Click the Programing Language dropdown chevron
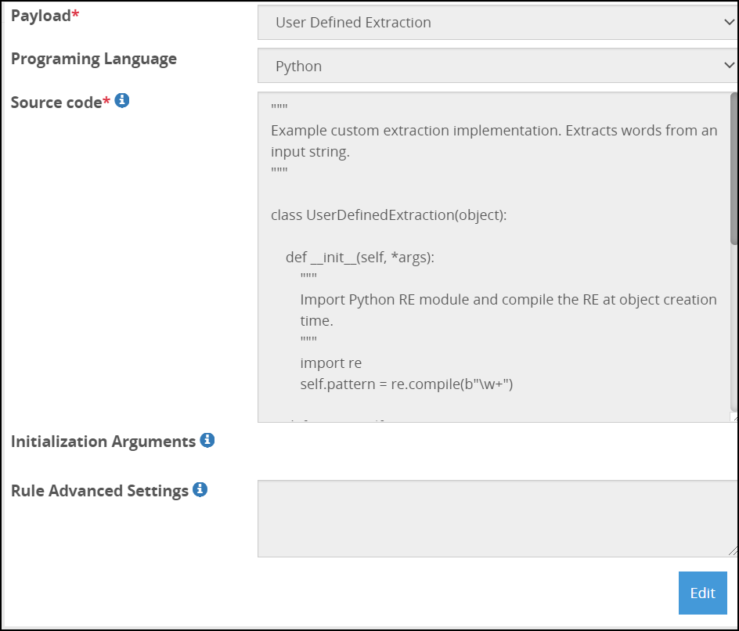Viewport: 739px width, 631px height. [x=729, y=65]
